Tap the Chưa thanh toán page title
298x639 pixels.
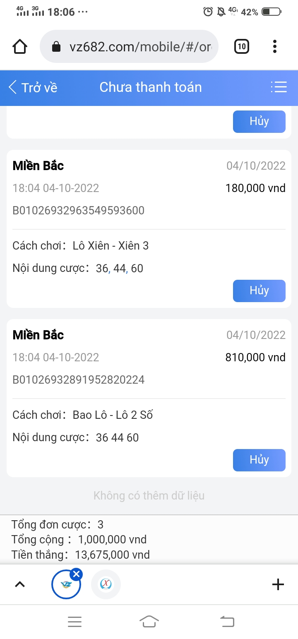[x=151, y=87]
